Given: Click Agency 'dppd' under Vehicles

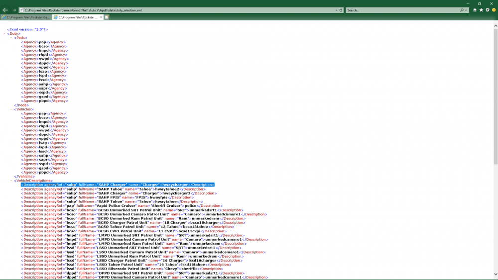Looking at the screenshot, I should [x=44, y=134].
